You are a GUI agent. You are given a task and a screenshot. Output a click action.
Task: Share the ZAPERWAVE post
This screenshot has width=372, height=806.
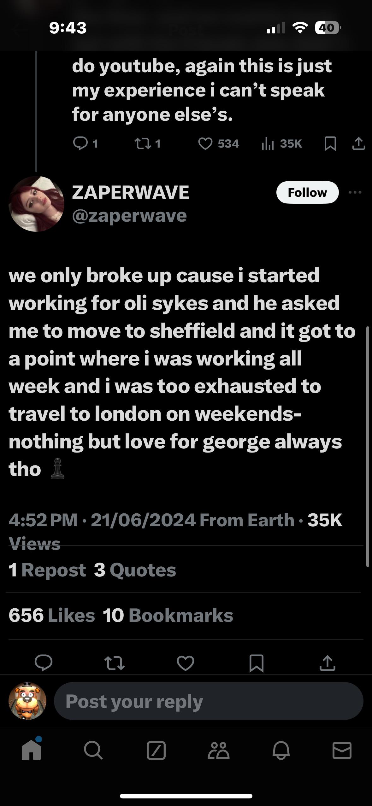(x=327, y=663)
